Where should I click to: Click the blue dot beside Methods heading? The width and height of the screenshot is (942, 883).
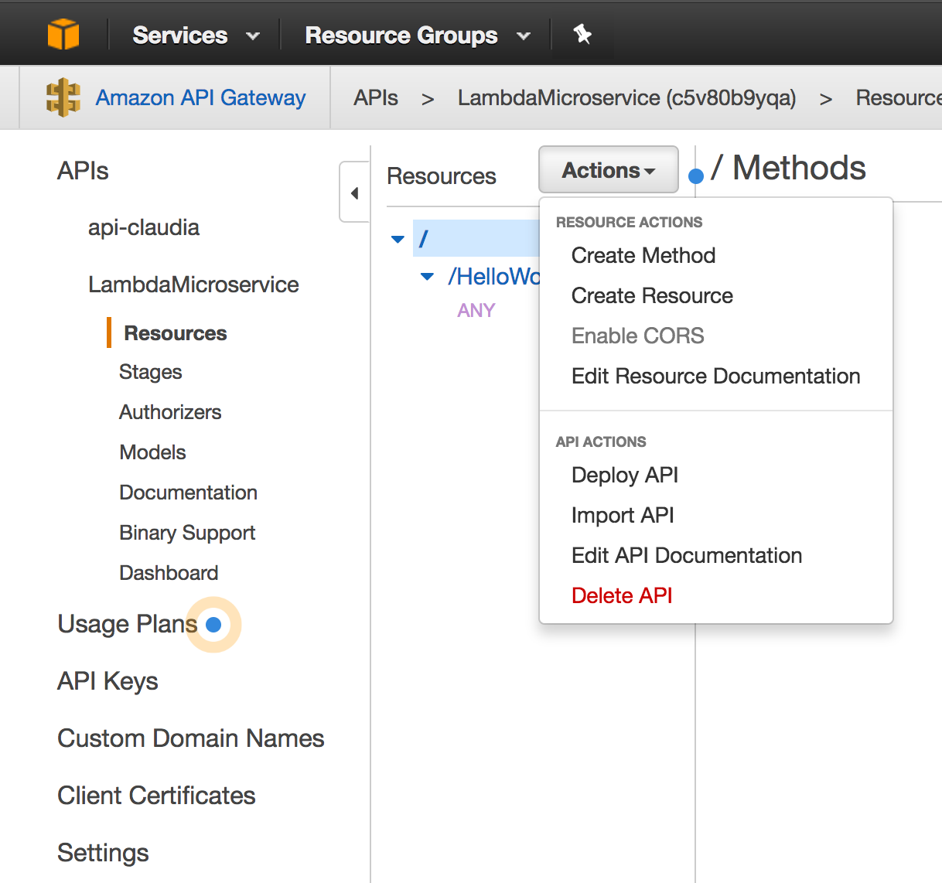coord(695,176)
